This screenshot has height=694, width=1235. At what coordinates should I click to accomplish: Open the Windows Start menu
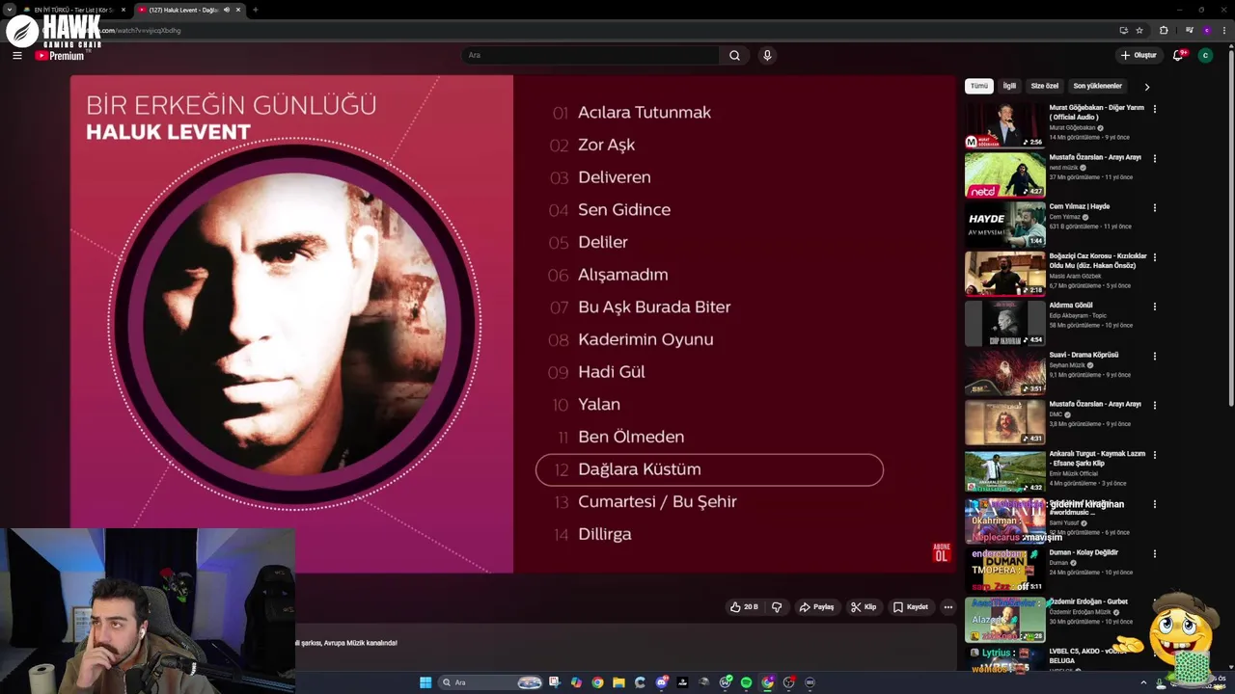coord(425,682)
